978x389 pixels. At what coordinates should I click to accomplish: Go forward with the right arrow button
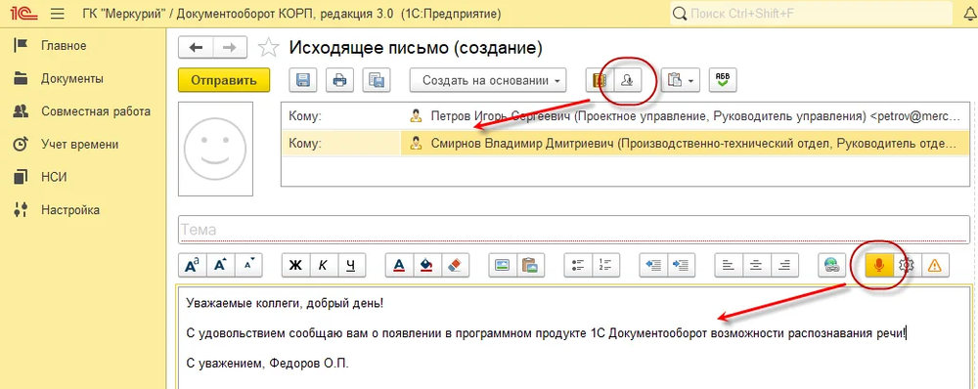click(x=230, y=47)
